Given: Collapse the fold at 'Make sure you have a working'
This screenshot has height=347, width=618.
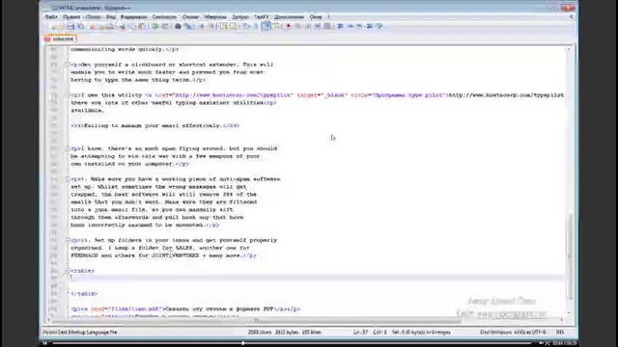Looking at the screenshot, I should (68, 179).
